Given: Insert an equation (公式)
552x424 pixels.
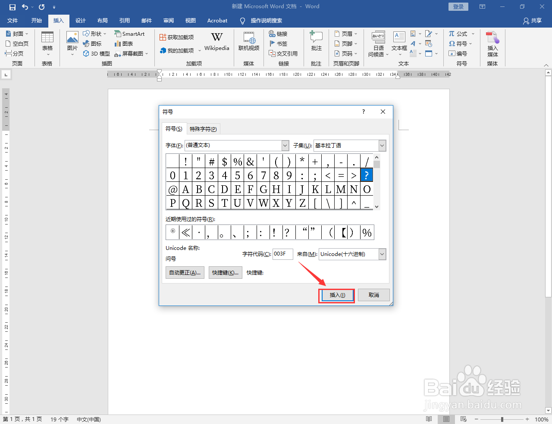Looking at the screenshot, I should 461,34.
